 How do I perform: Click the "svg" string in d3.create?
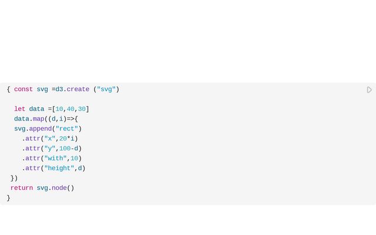coord(106,89)
